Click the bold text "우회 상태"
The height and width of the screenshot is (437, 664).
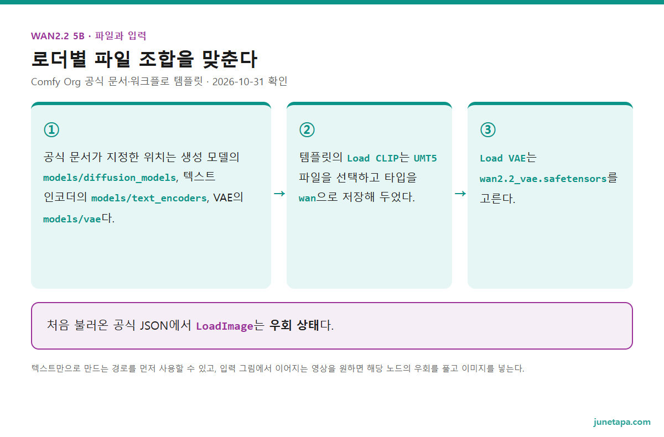point(294,325)
